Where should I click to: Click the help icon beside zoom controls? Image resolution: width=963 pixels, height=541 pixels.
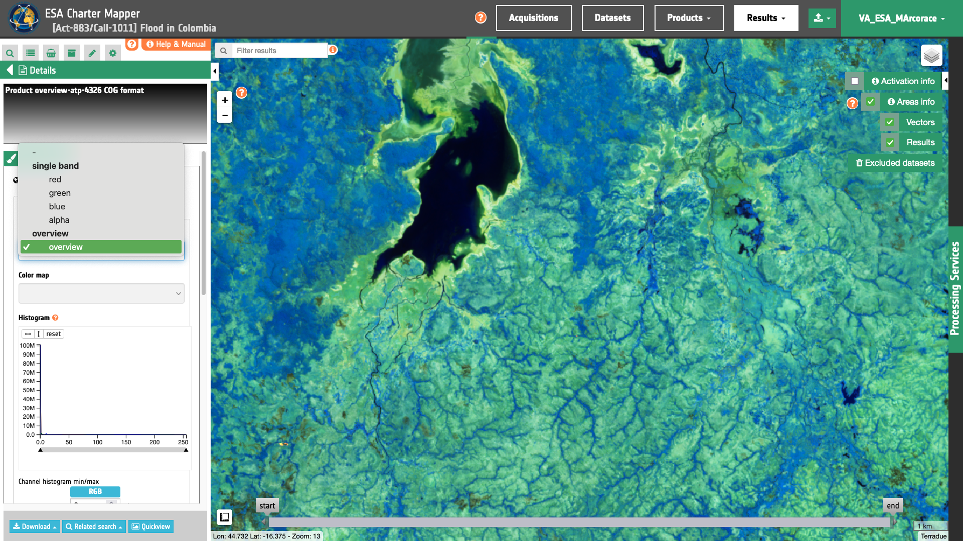click(242, 93)
